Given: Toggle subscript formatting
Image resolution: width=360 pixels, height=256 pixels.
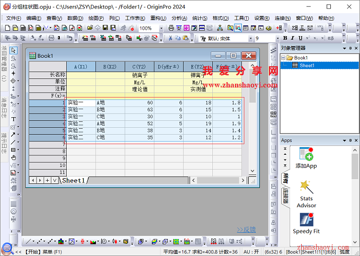Looking at the screenshot, I should (x=316, y=38).
